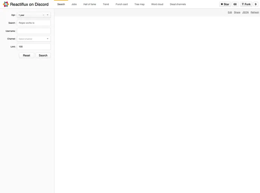Click the Reactiflux logo icon
This screenshot has height=193, width=260.
pyautogui.click(x=6, y=4)
